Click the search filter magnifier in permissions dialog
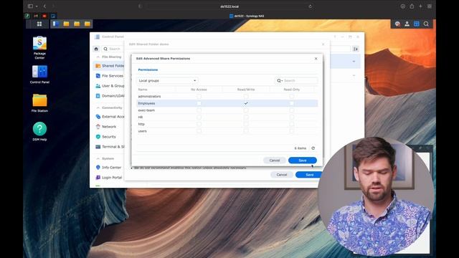459x258 pixels. pos(280,80)
